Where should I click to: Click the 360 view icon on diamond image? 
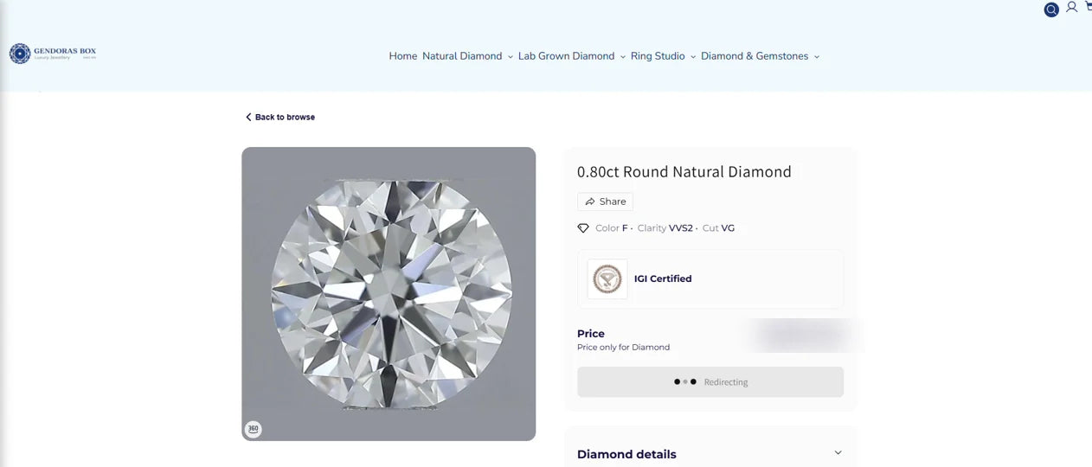253,428
